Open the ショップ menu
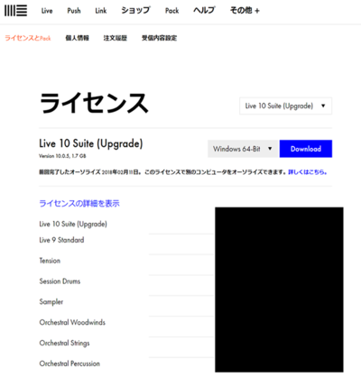361x377 pixels. point(135,11)
